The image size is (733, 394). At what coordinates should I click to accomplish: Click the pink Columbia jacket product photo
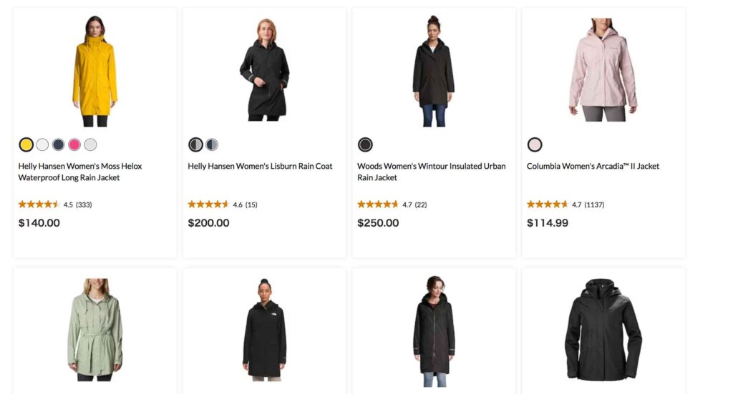[x=603, y=70]
